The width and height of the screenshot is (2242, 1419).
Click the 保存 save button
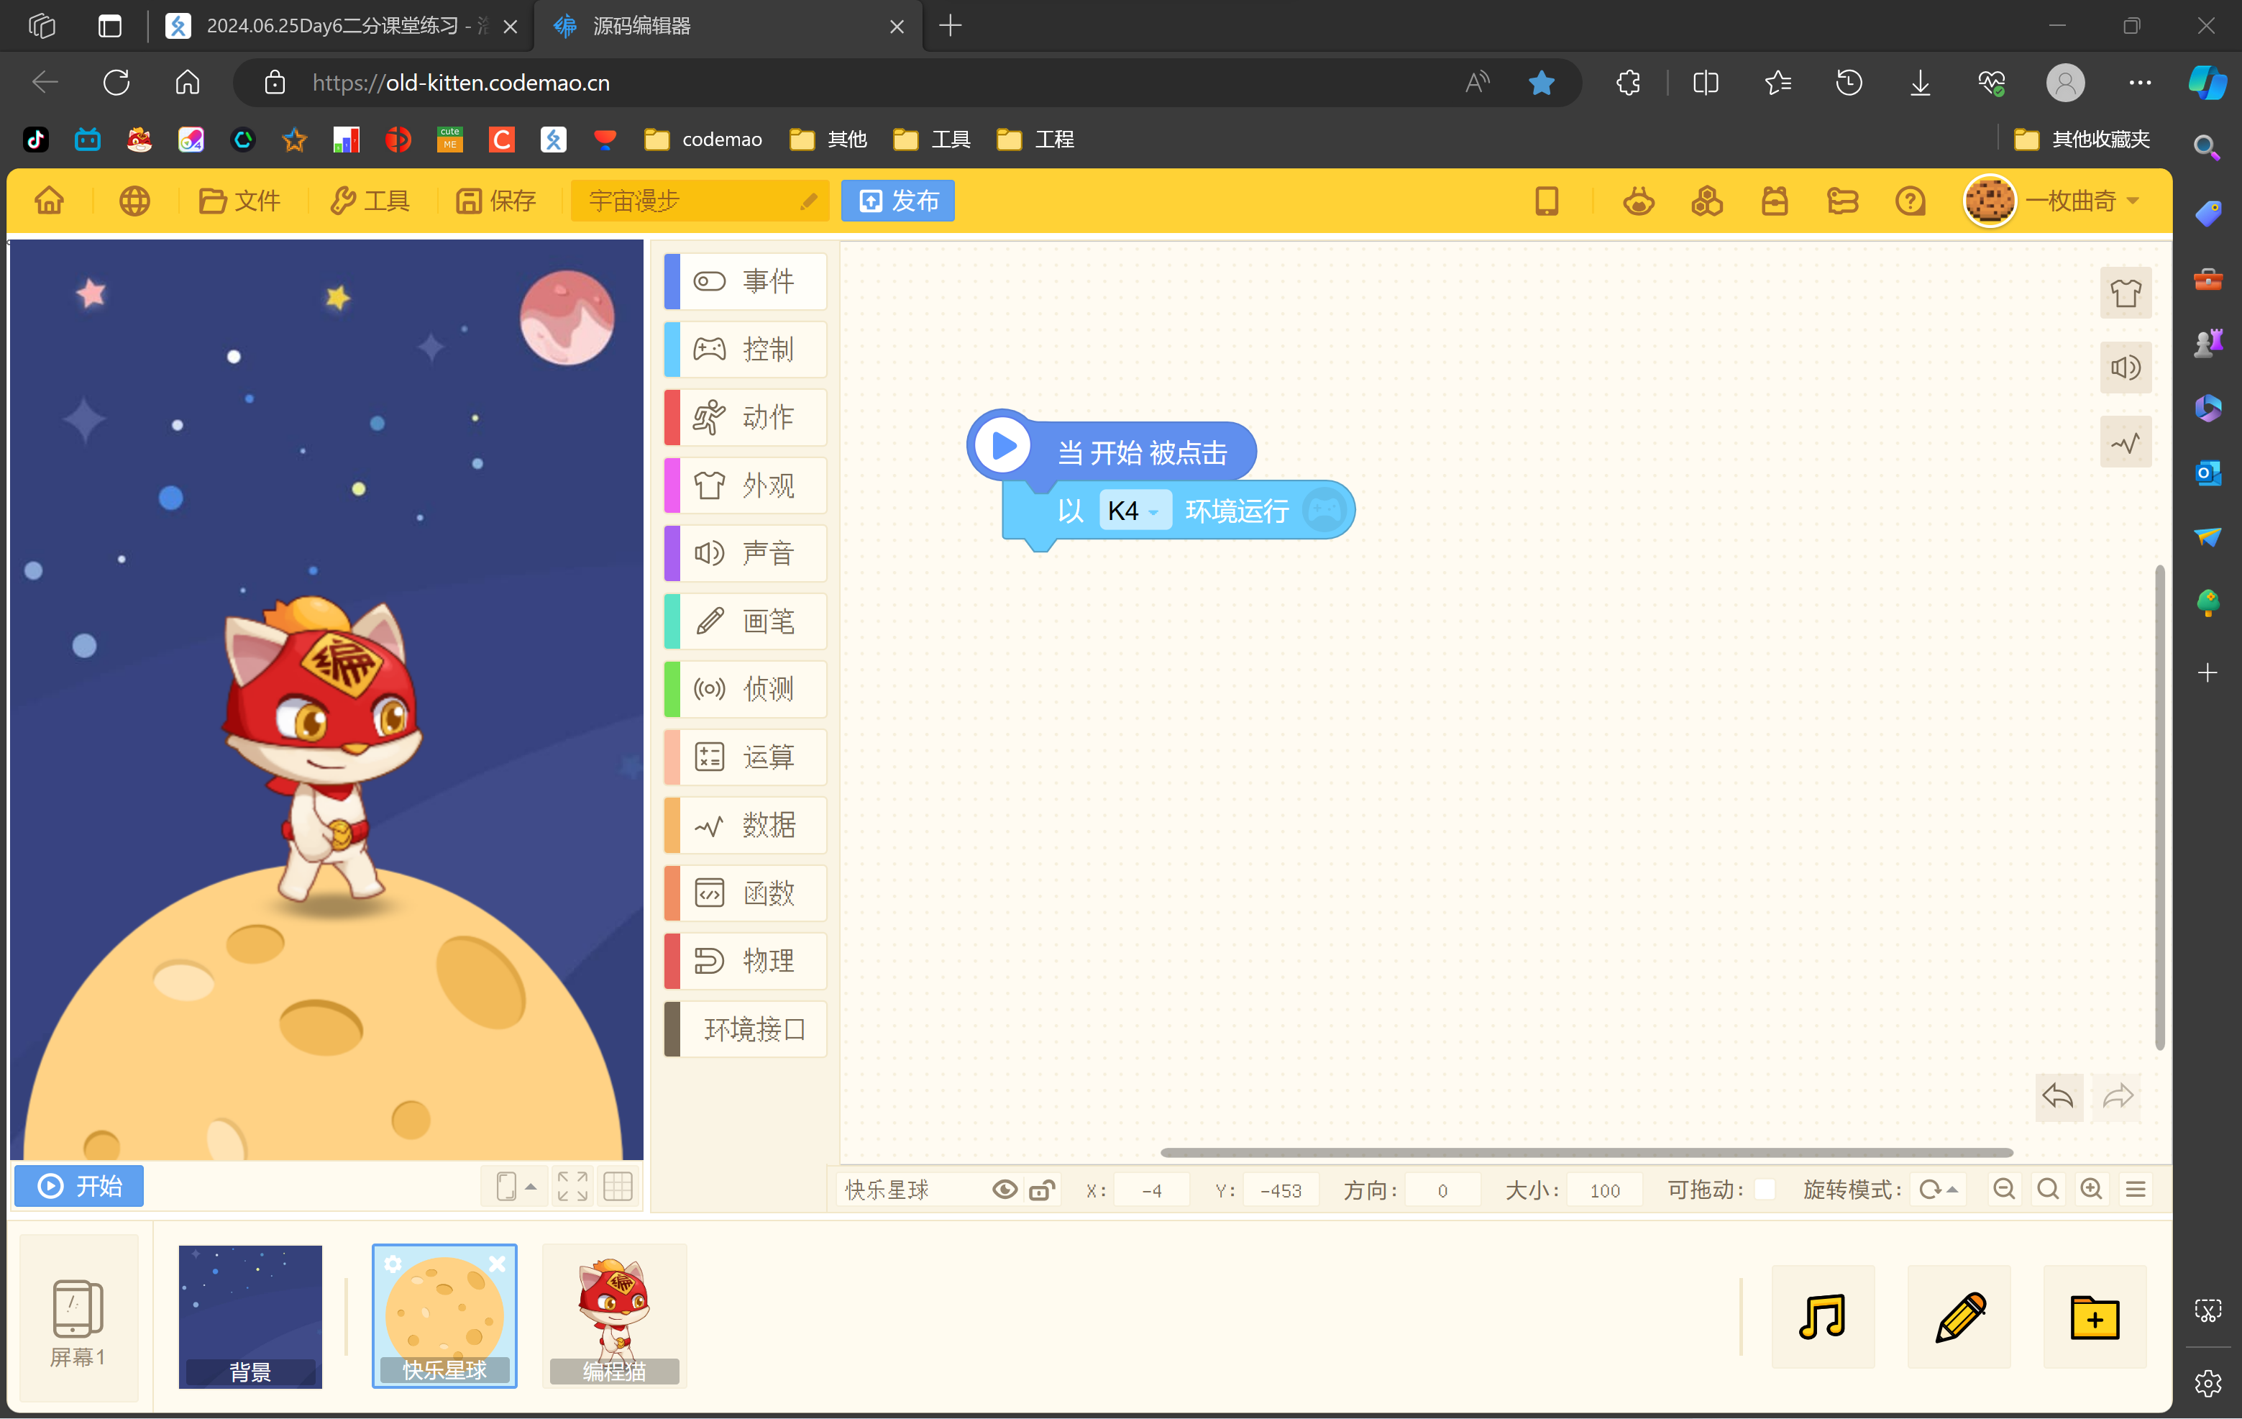tap(496, 200)
